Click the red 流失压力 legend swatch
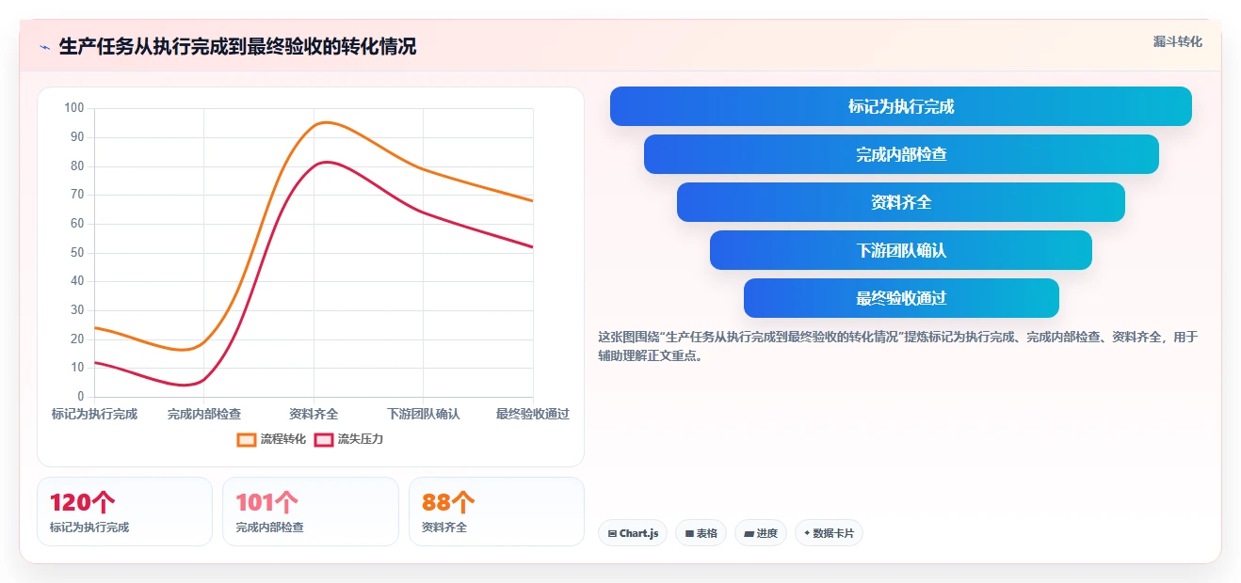The width and height of the screenshot is (1241, 583). [x=324, y=439]
